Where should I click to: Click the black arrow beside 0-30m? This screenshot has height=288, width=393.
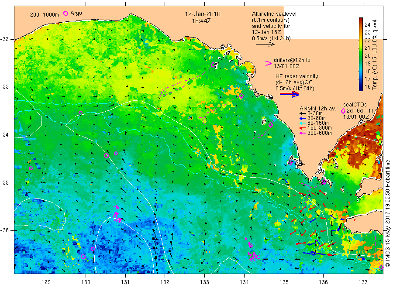click(303, 113)
